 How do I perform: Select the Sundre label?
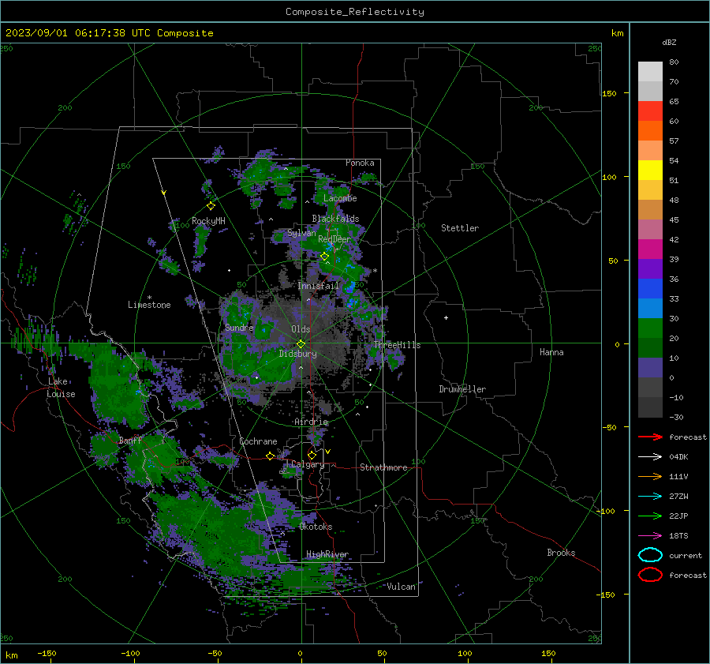click(239, 327)
